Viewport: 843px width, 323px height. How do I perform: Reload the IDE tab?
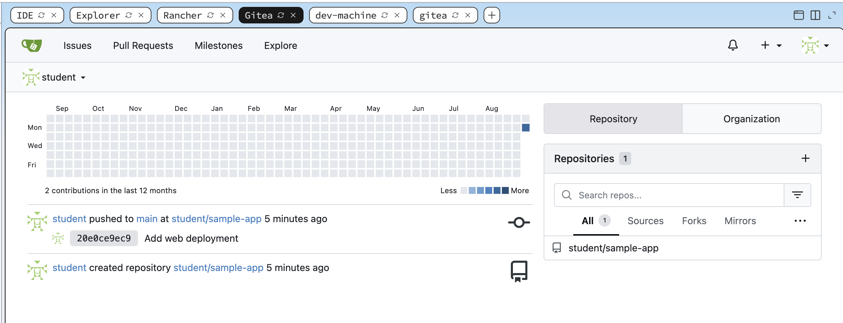41,15
